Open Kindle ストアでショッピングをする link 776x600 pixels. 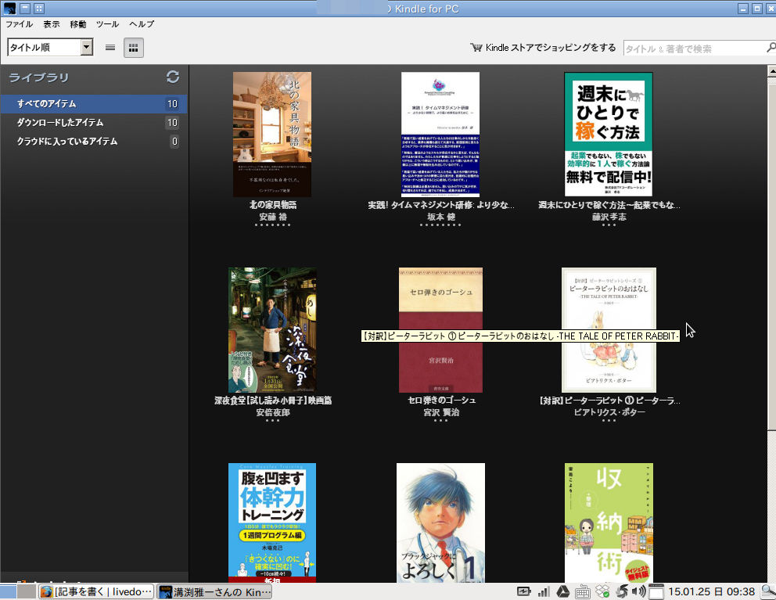[x=551, y=48]
